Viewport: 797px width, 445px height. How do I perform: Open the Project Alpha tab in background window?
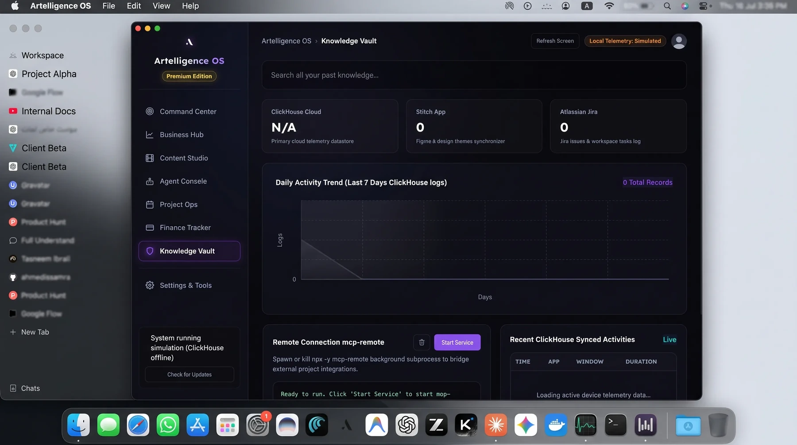click(43, 74)
